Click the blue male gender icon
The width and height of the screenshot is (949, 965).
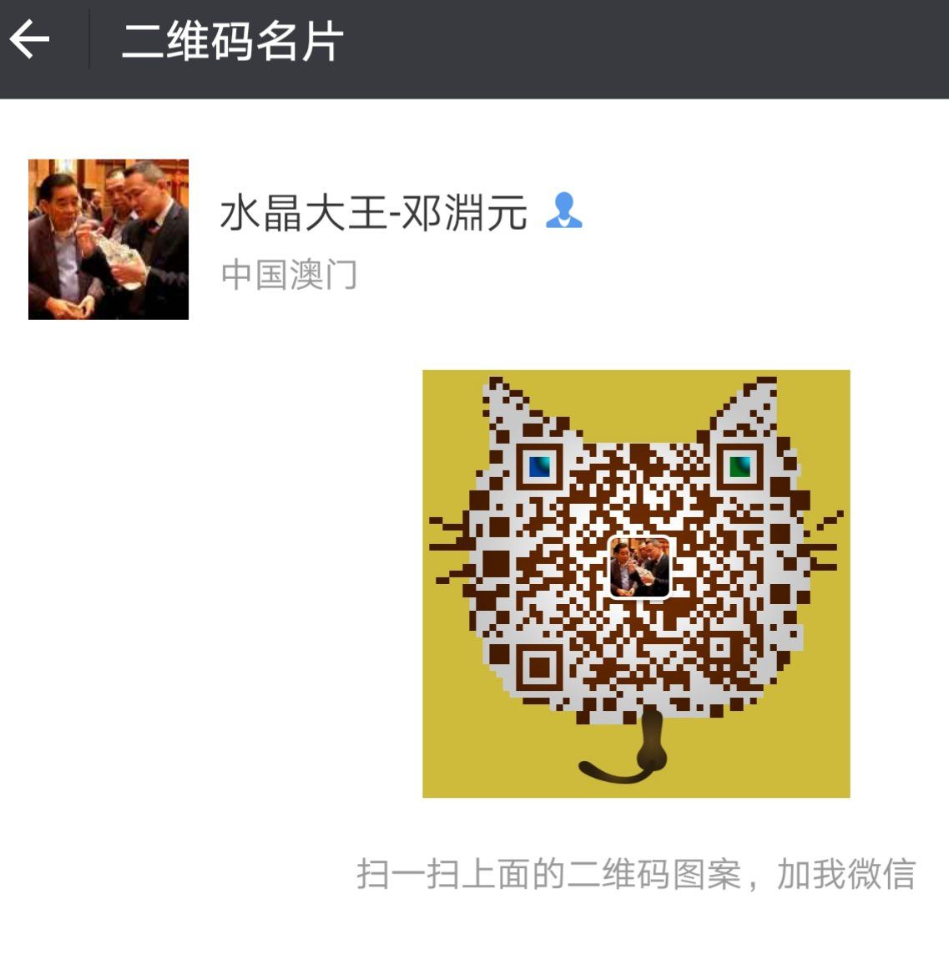click(x=563, y=210)
